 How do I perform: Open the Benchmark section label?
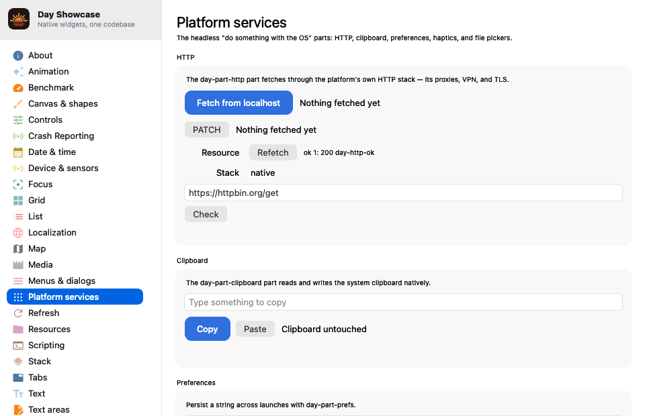tap(51, 87)
